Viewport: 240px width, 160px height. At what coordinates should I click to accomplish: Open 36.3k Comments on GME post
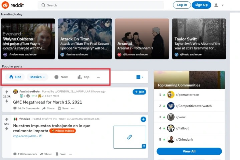pyautogui.click(x=26, y=108)
